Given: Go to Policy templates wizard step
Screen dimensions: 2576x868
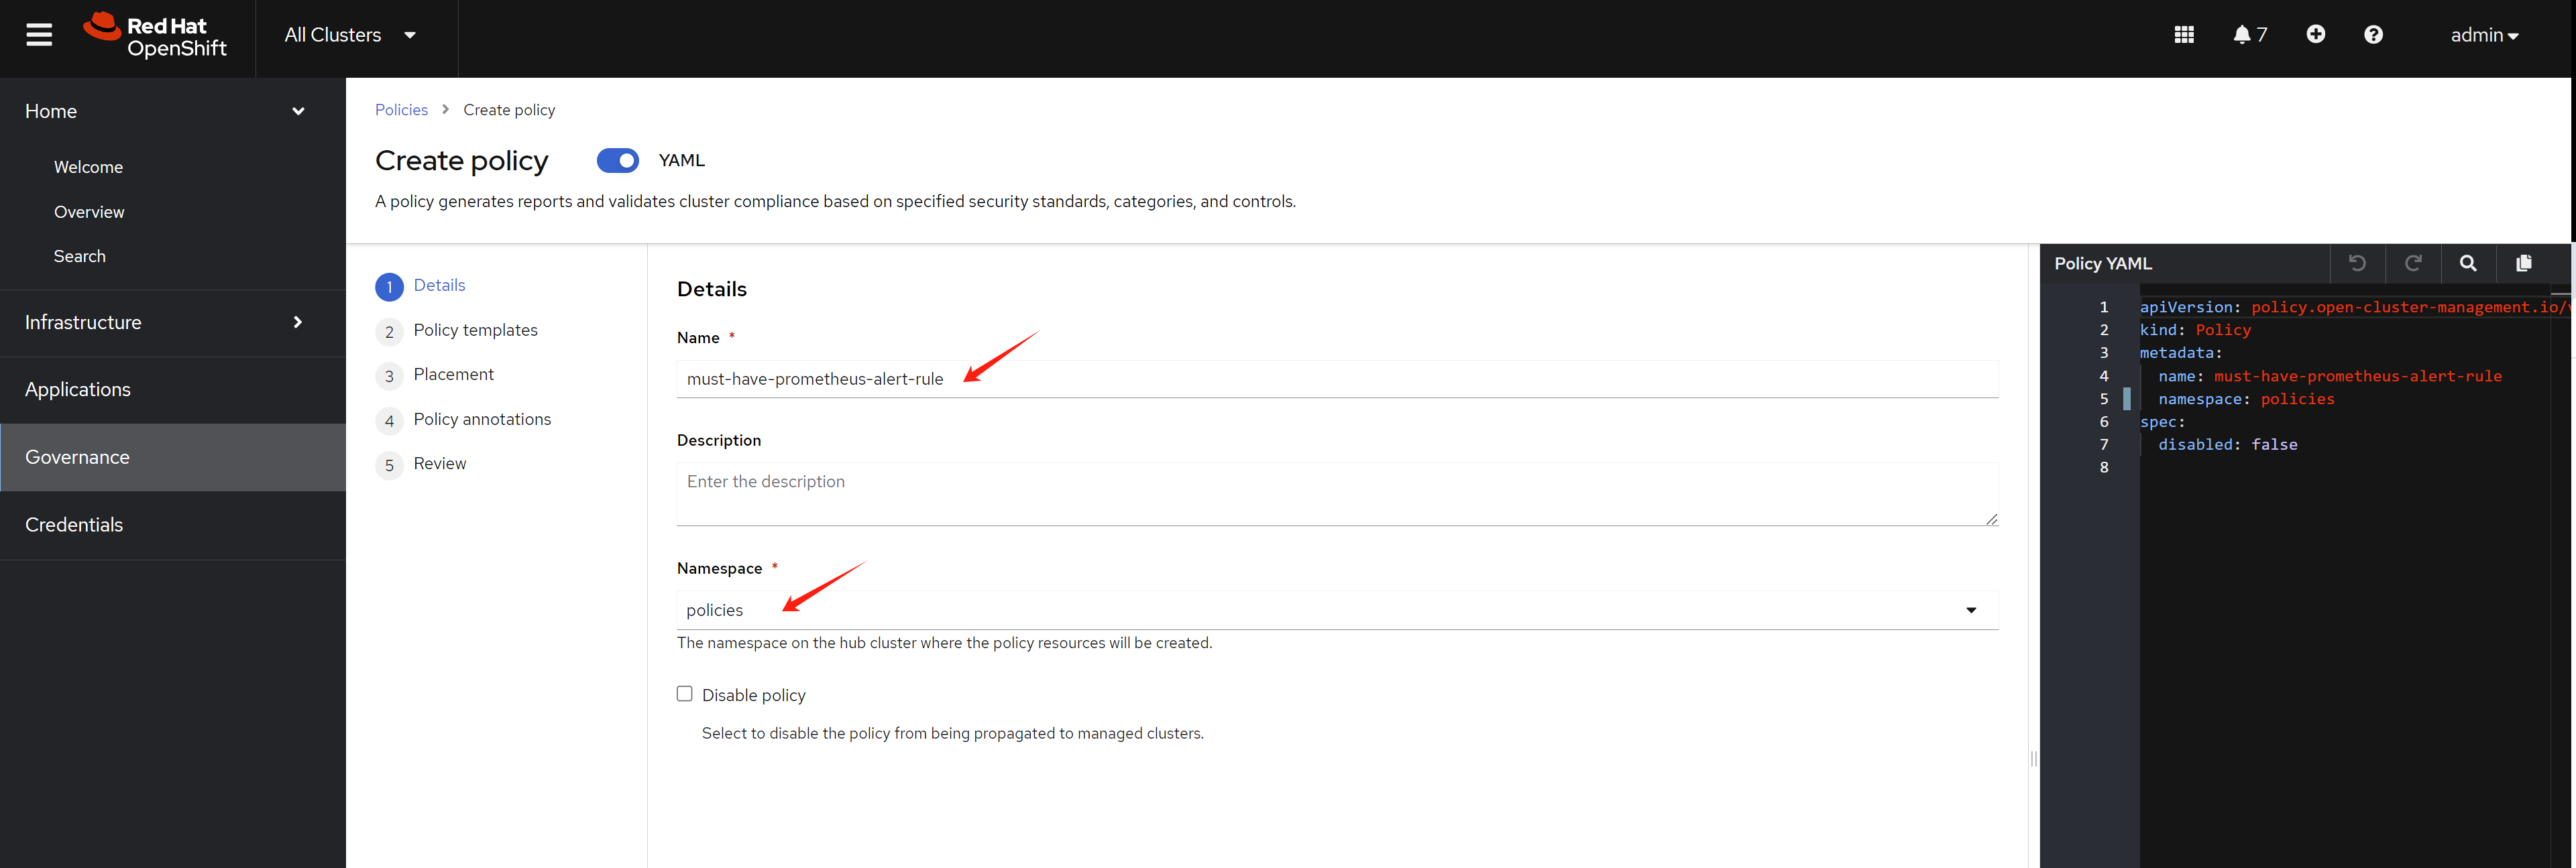Looking at the screenshot, I should point(475,330).
